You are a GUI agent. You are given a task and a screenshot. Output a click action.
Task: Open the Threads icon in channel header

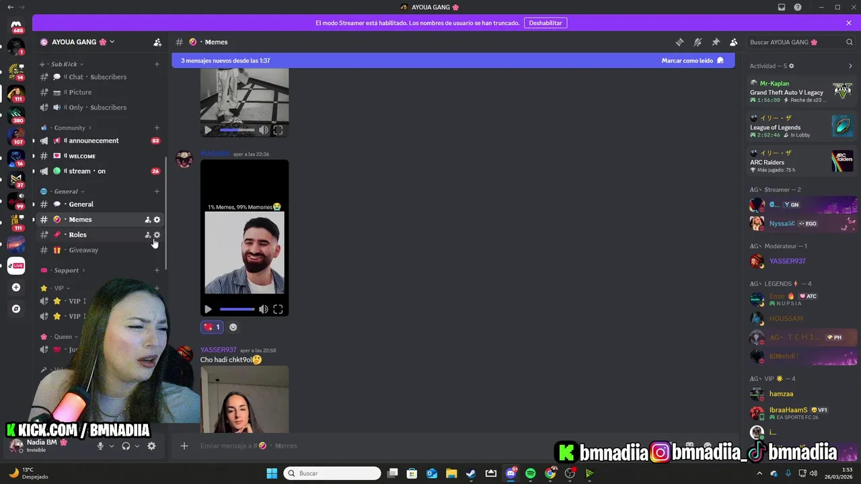tap(679, 42)
